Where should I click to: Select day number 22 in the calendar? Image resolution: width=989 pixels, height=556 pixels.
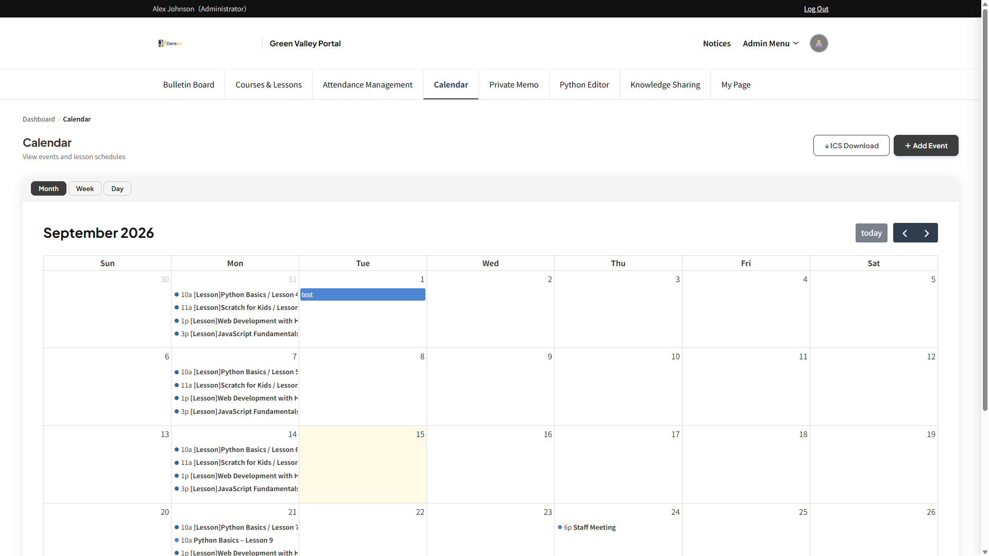420,512
